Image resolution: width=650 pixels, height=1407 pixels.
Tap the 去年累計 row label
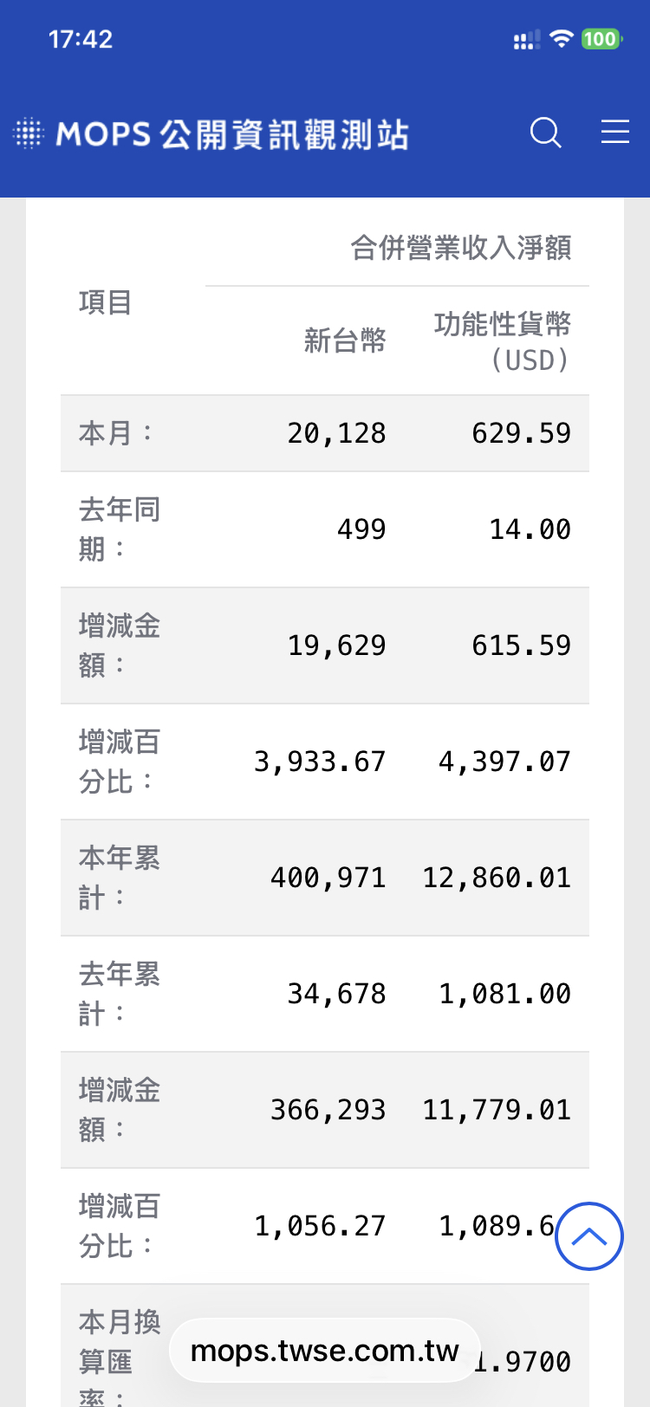pyautogui.click(x=119, y=993)
